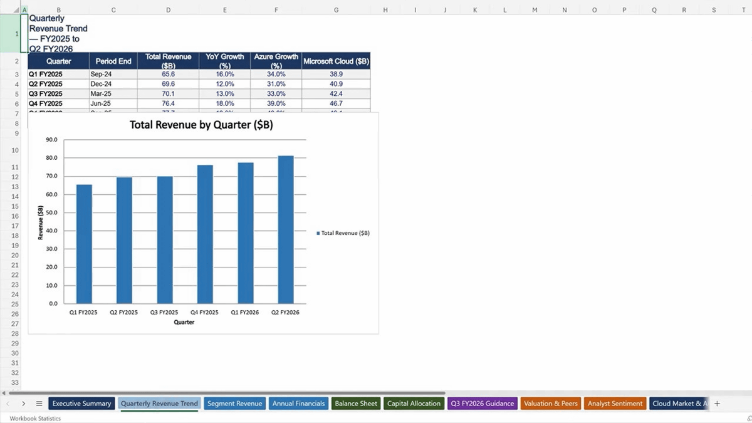The height and width of the screenshot is (423, 752).
Task: Click the chart title Total Revenue by Quarter
Action: coord(201,125)
